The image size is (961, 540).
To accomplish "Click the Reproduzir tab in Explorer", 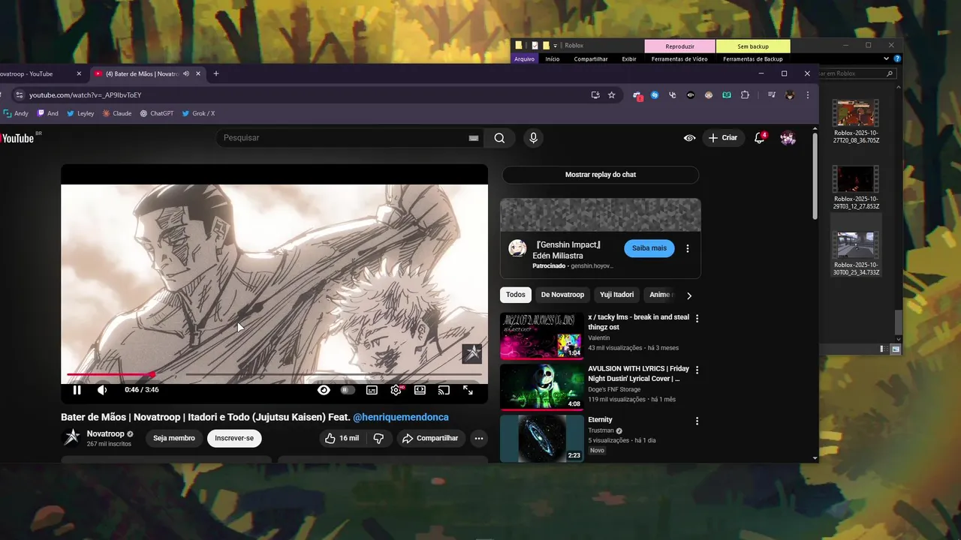I will pos(680,46).
